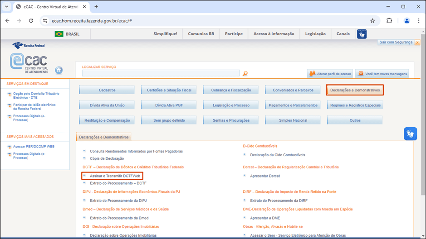Screen dimensions: 426x239
Task: Open Consulta Rendimentos Informados por Fontes Pagadoras
Action: coord(137,151)
